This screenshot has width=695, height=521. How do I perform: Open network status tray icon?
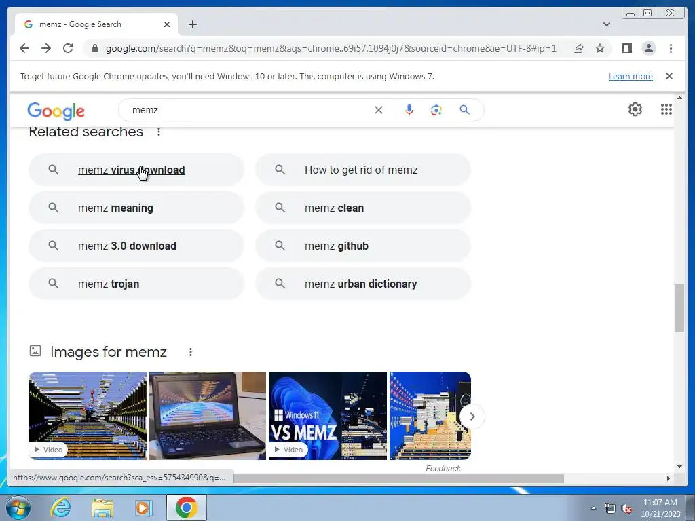click(x=610, y=508)
